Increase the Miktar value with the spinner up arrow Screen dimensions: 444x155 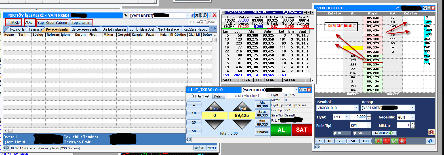tap(413, 124)
